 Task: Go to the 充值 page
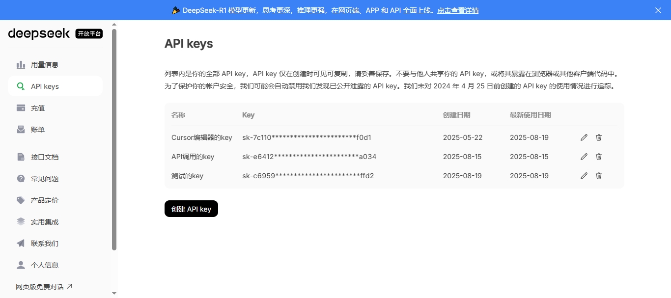56,108
